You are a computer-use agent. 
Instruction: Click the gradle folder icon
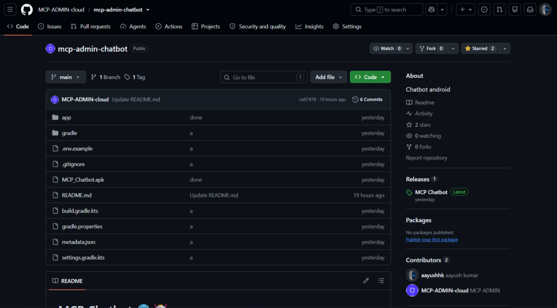pyautogui.click(x=55, y=133)
